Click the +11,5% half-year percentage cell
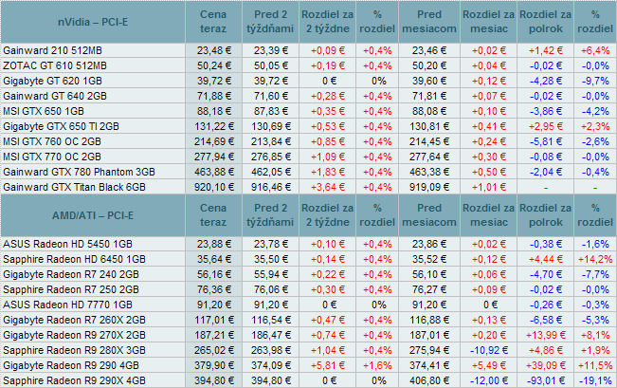Screen dimensions: 617x388 [x=595, y=365]
